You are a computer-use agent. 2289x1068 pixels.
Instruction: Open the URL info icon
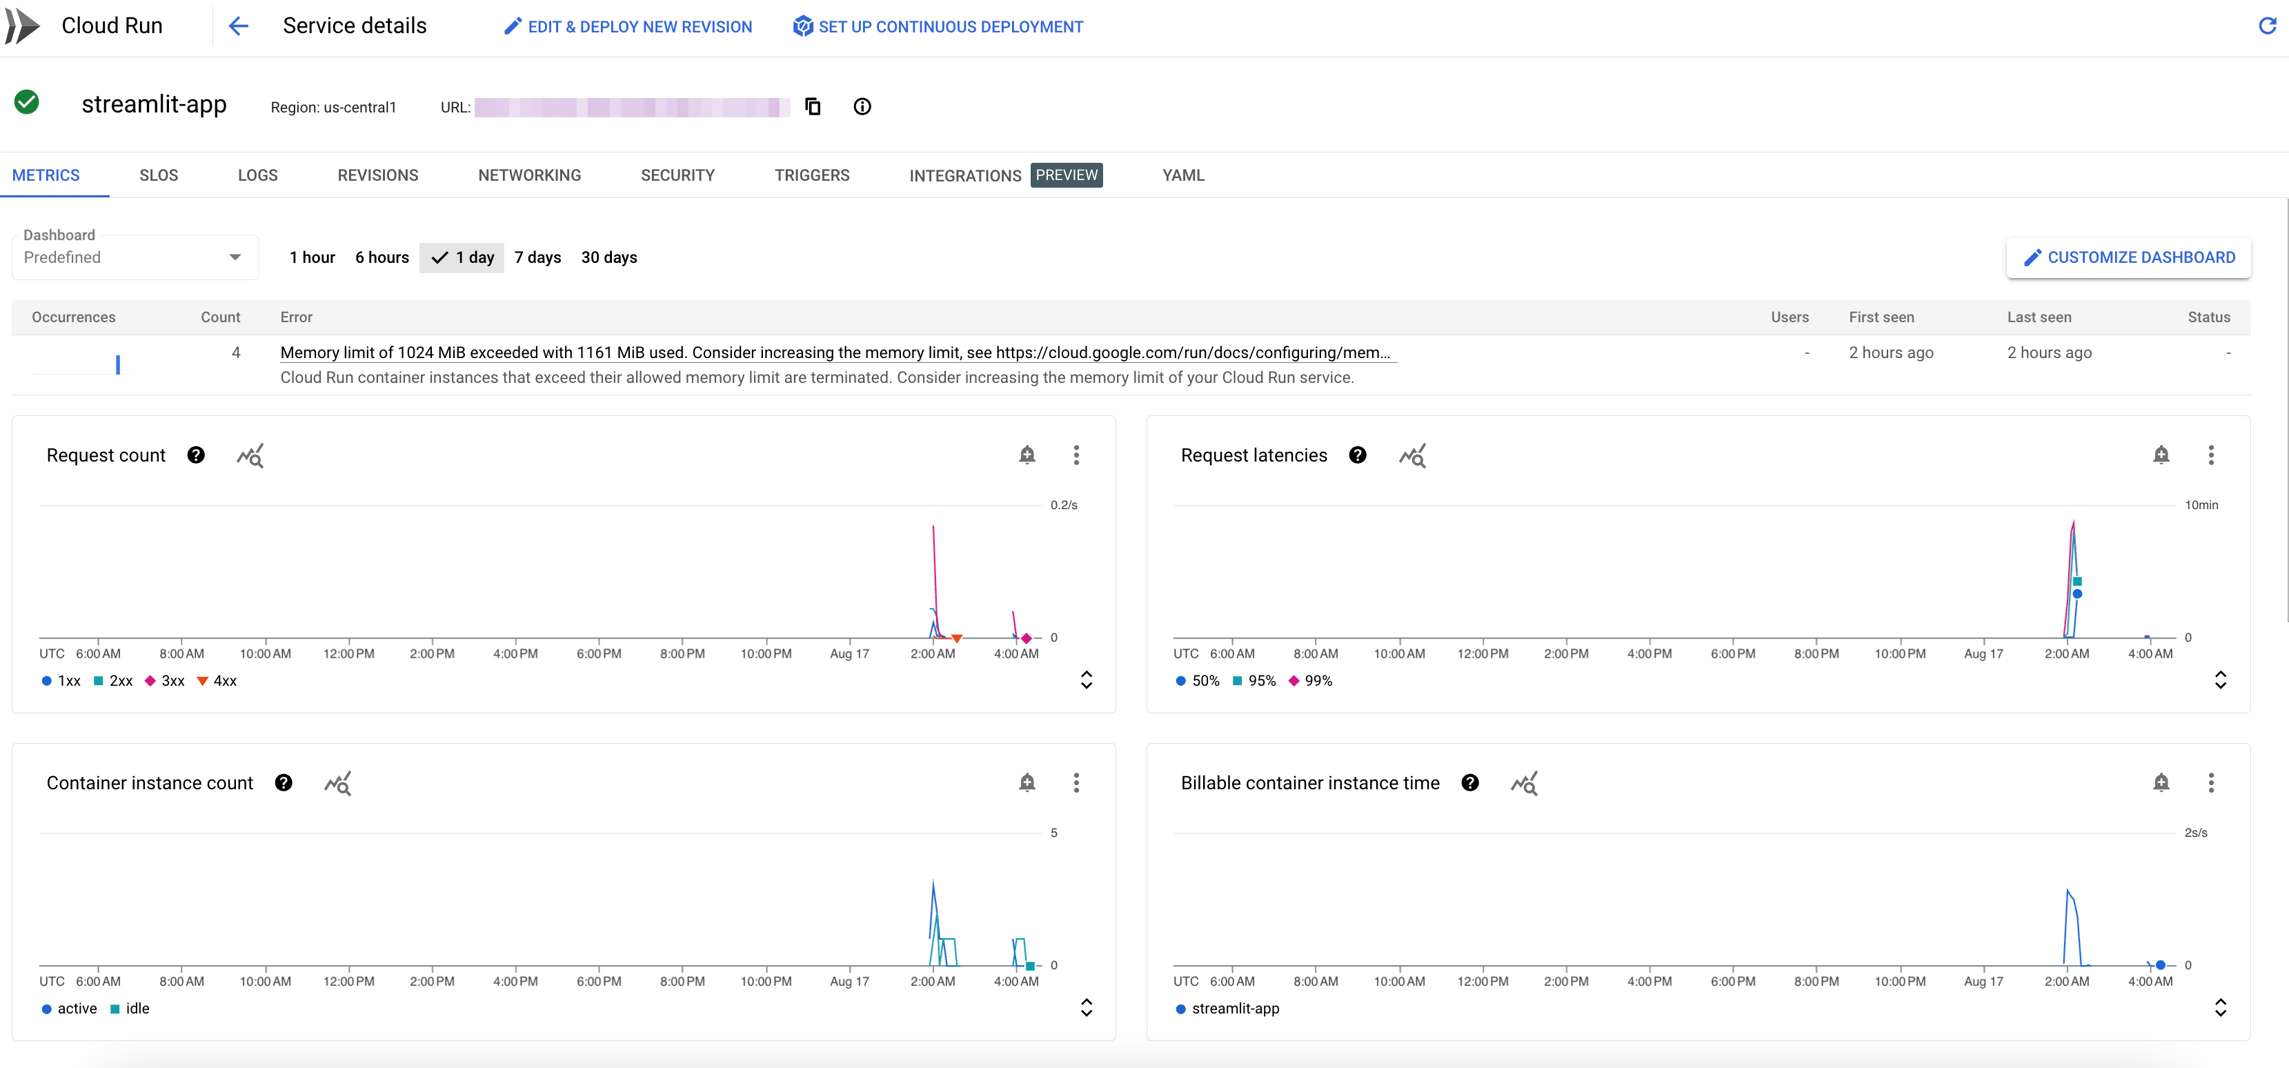pos(862,107)
